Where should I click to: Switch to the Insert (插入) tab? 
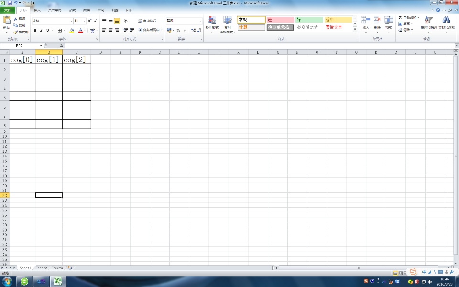37,10
